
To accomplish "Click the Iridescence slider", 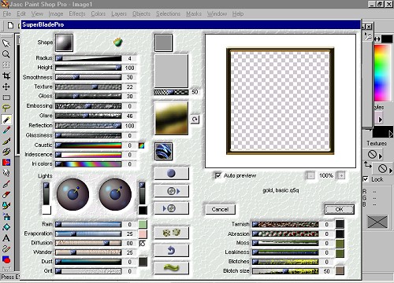I will [88, 155].
